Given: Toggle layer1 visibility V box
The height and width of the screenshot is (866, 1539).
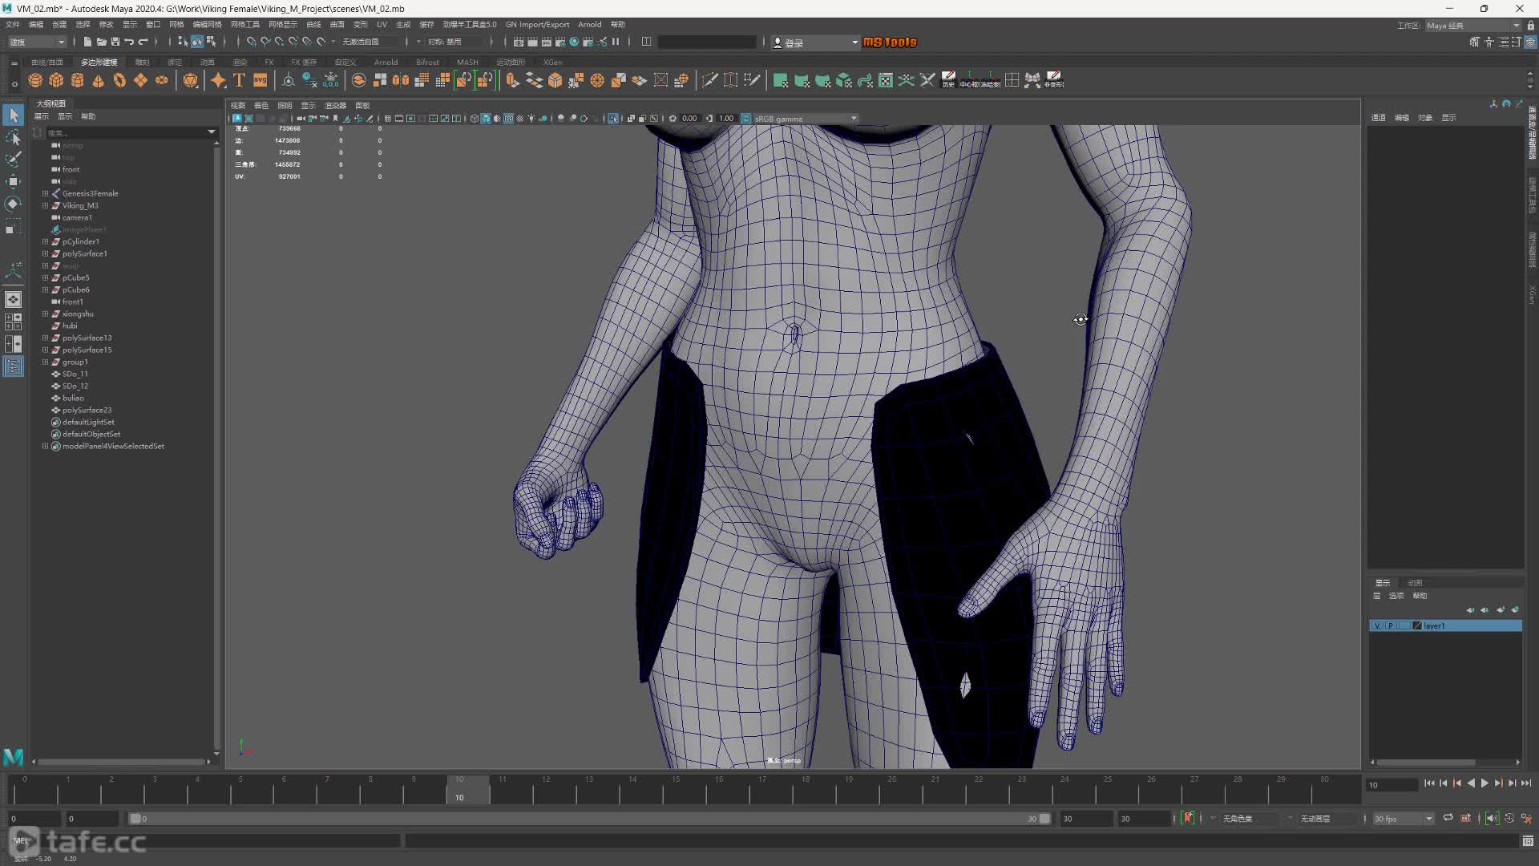Looking at the screenshot, I should [1377, 625].
